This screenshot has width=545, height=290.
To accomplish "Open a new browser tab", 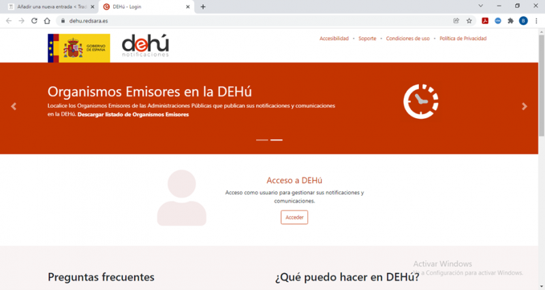I will pyautogui.click(x=203, y=7).
